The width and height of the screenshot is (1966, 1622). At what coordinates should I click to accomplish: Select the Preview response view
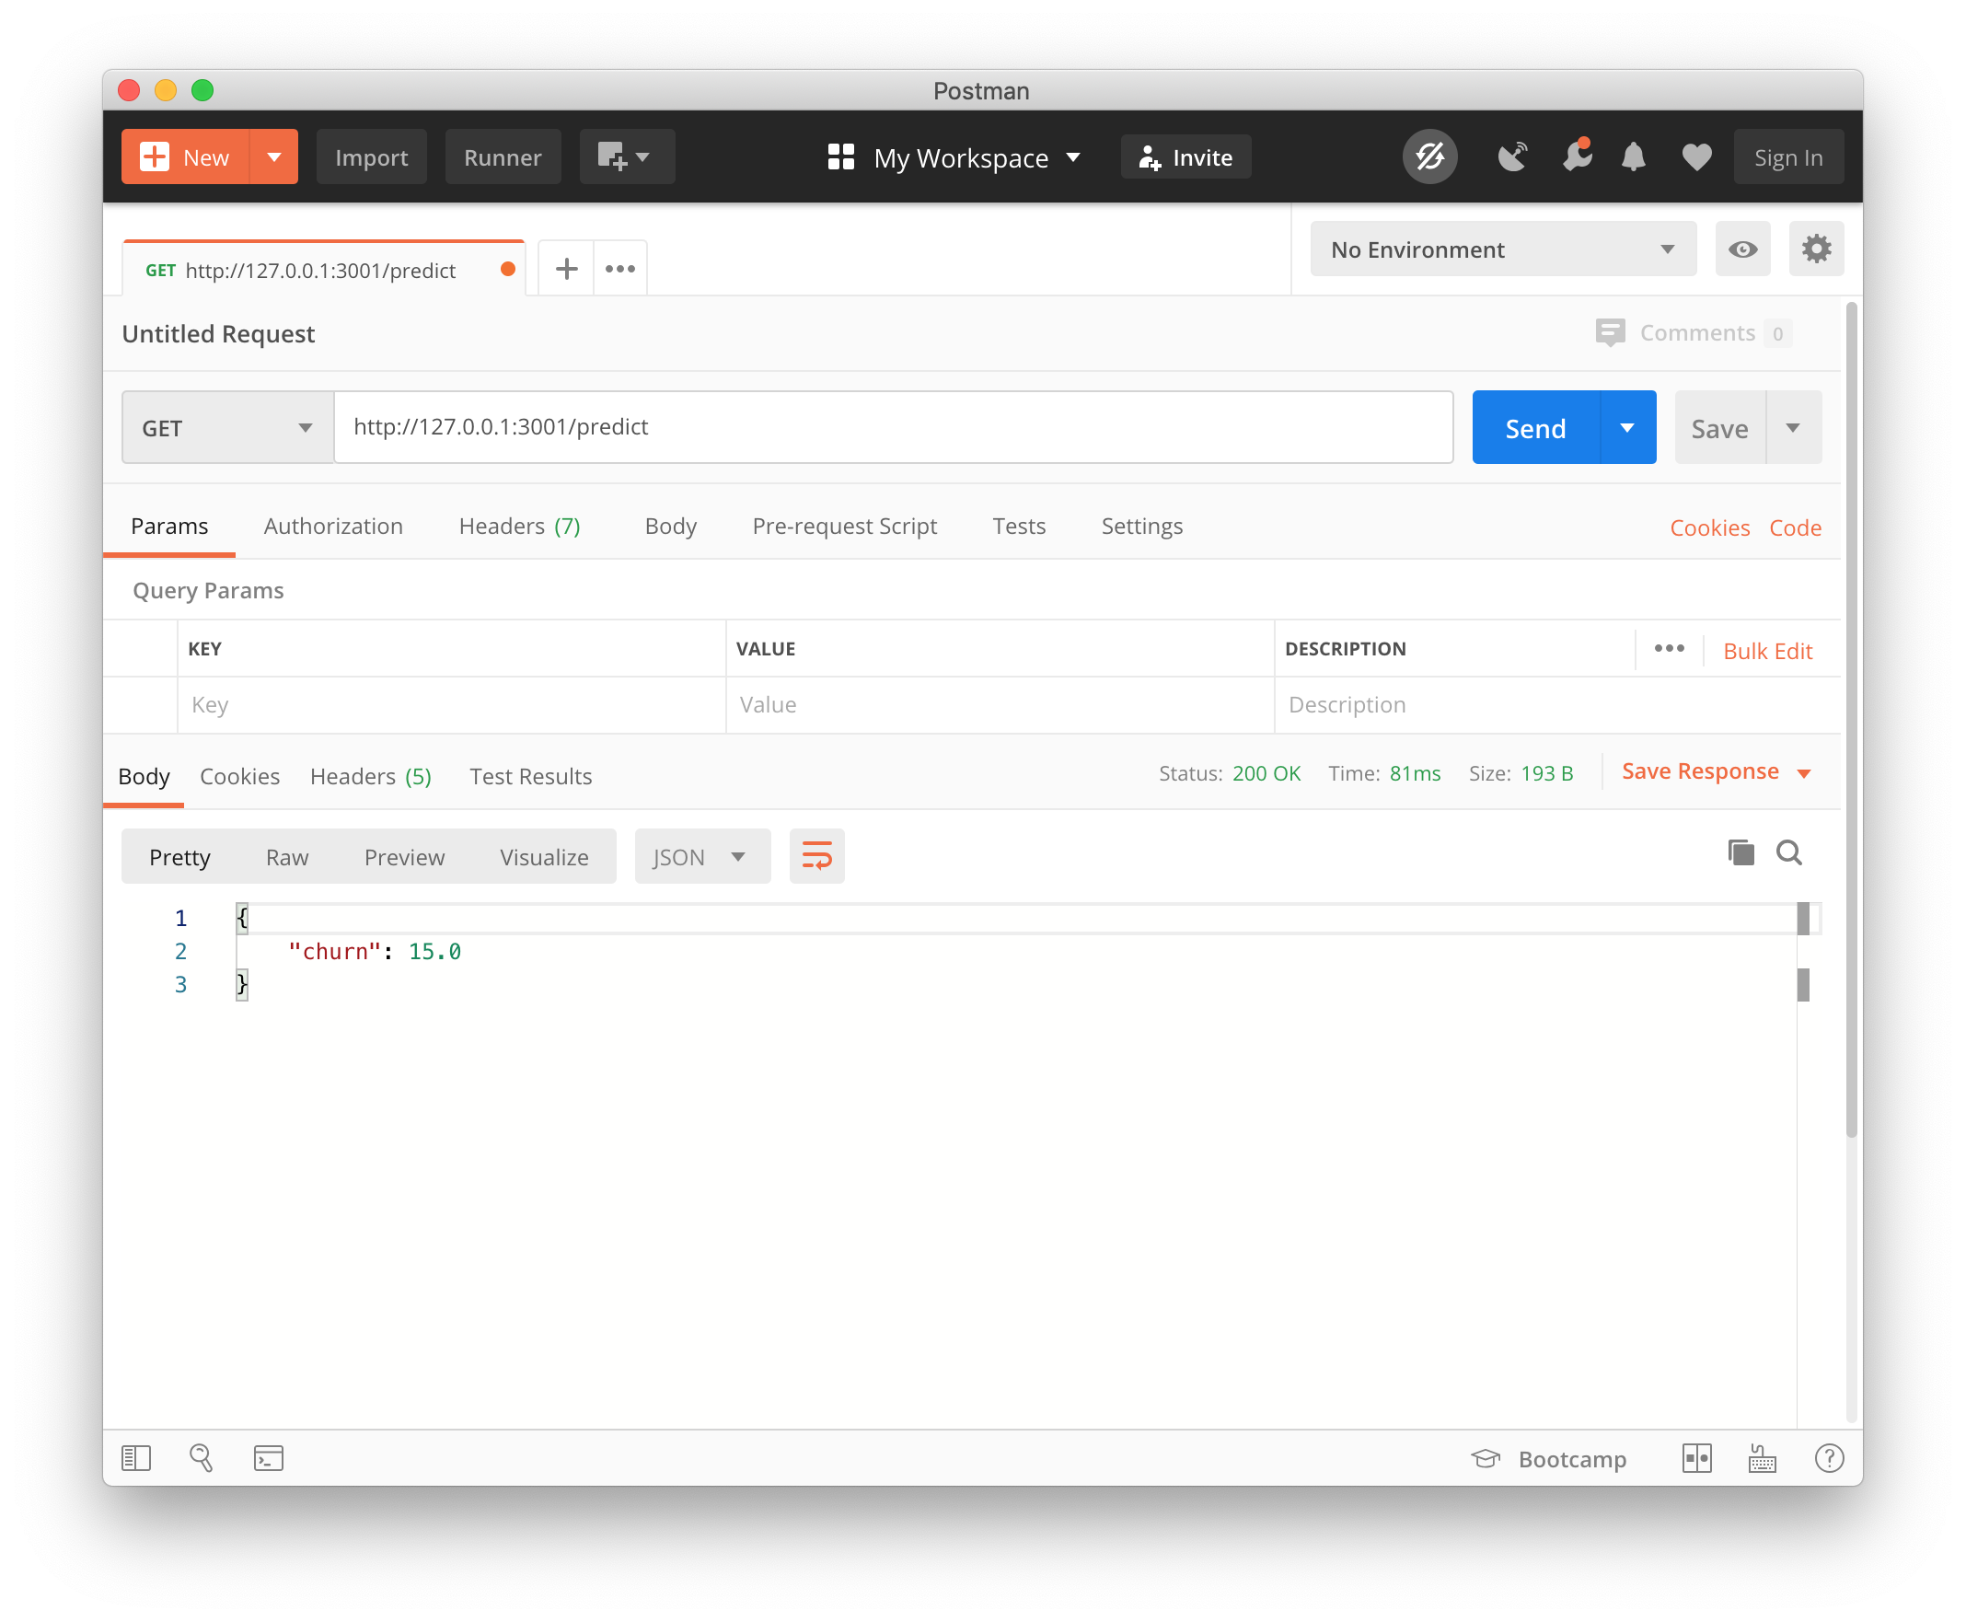(x=403, y=857)
